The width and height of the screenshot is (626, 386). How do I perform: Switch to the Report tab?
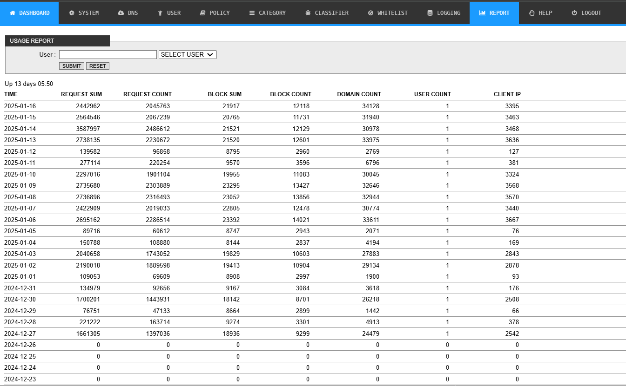click(x=494, y=13)
